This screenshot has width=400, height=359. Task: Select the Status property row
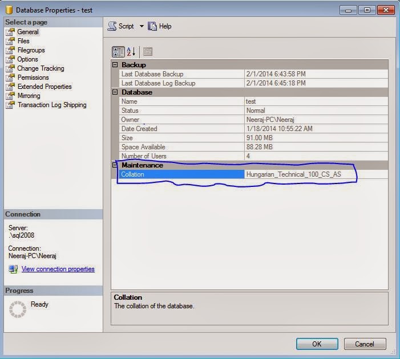[254, 111]
